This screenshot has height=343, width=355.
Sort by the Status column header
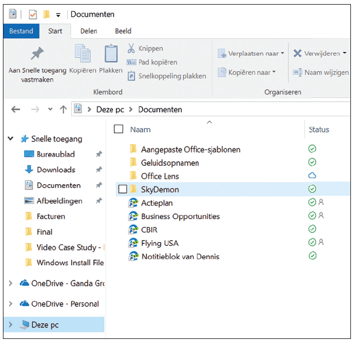(319, 130)
